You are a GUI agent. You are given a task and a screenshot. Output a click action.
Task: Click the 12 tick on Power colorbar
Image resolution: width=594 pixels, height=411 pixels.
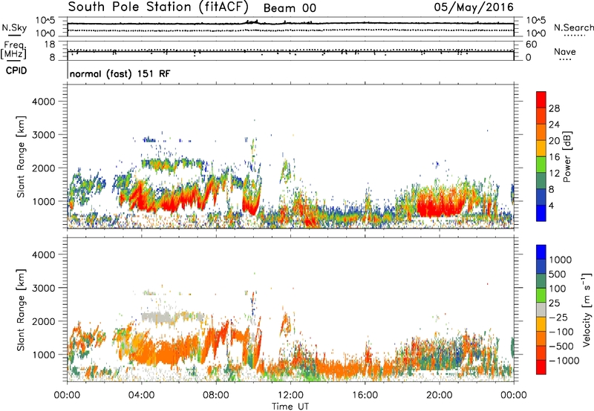pos(554,174)
